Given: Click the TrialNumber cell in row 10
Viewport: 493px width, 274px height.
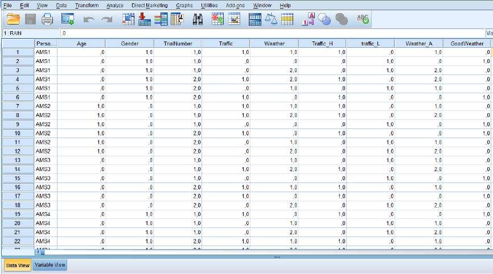Looking at the screenshot, I should point(178,134).
